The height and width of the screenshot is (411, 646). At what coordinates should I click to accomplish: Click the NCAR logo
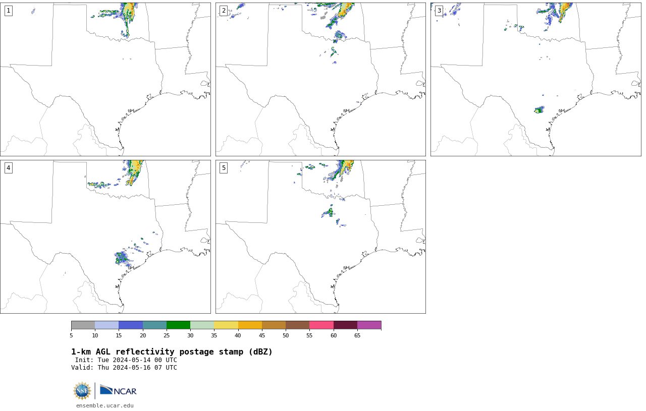click(118, 391)
